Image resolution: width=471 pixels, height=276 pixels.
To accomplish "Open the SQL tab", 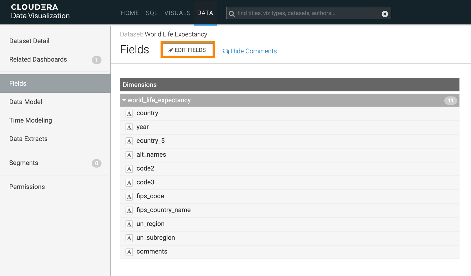I will tap(152, 13).
